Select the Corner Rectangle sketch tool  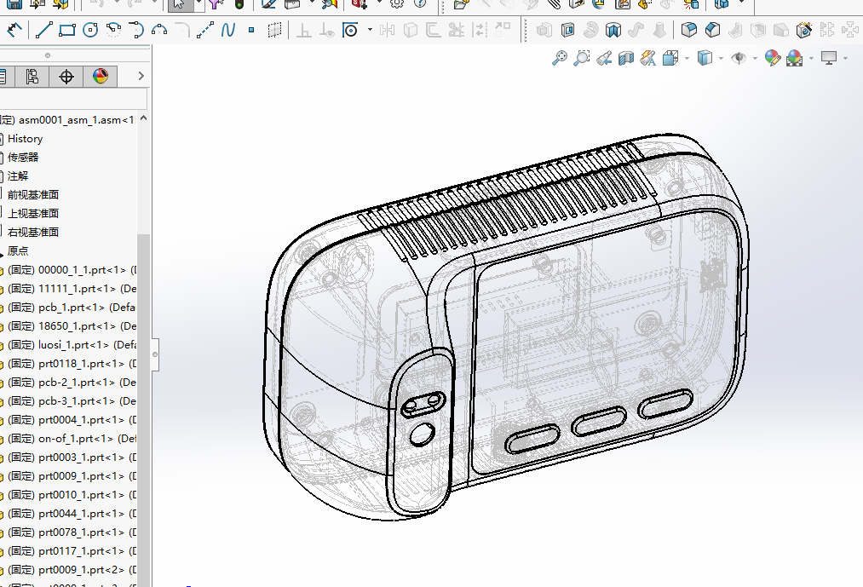(67, 31)
